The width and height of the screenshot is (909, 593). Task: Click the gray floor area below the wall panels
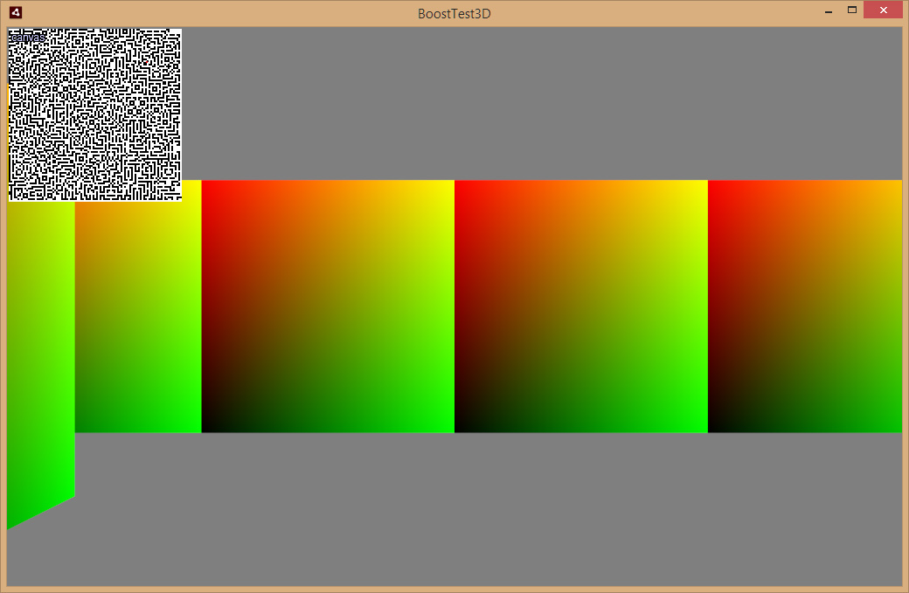pyautogui.click(x=489, y=510)
